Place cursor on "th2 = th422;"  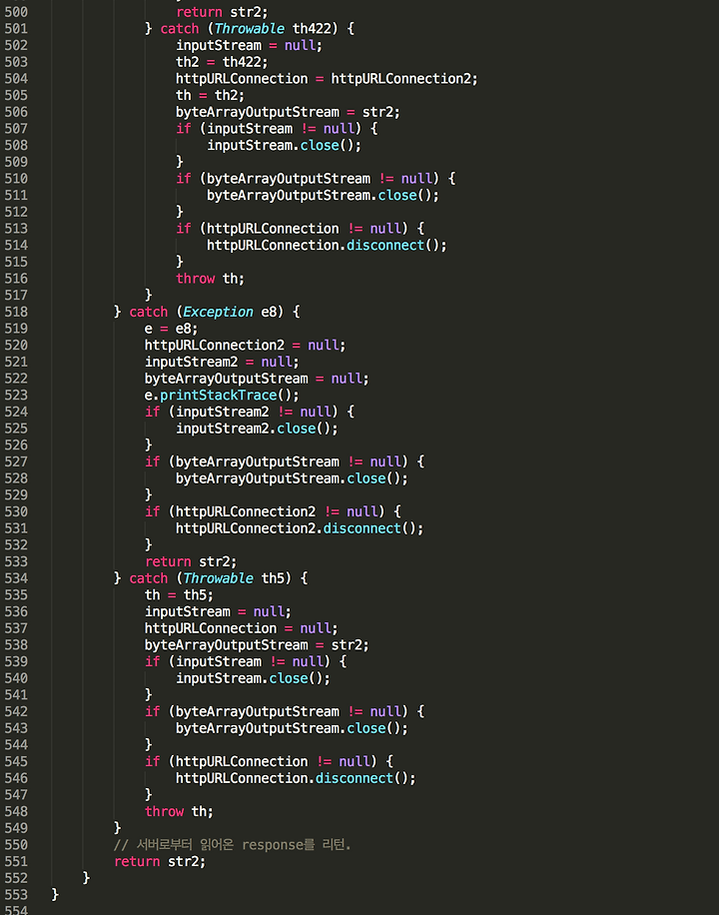[x=222, y=62]
